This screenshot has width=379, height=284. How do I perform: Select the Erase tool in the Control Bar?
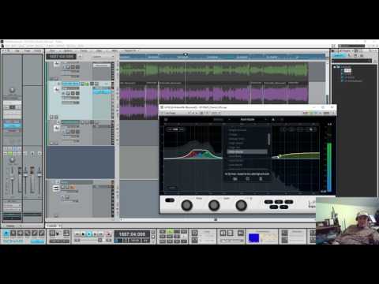tap(42, 234)
